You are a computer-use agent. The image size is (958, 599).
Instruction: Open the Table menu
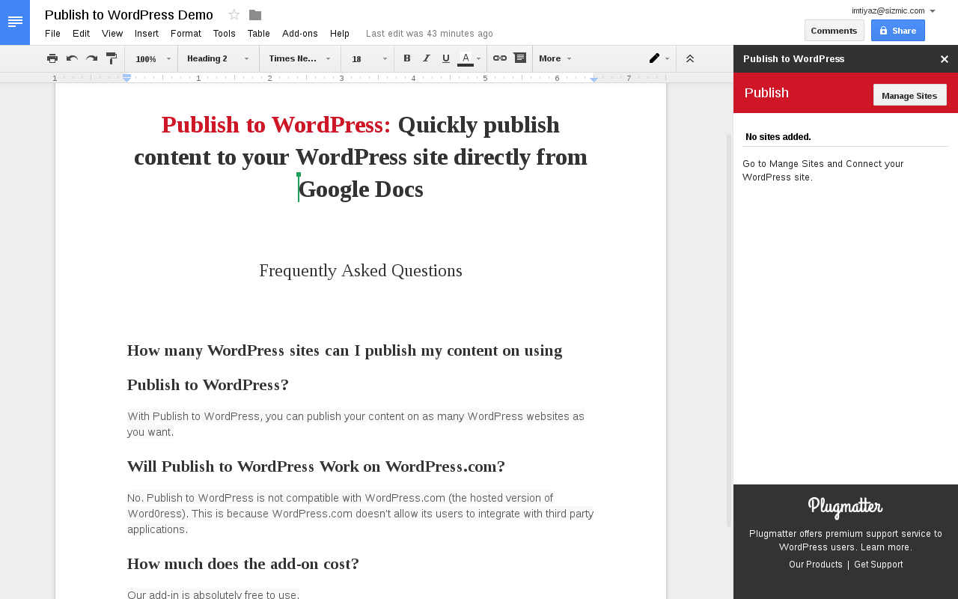259,34
